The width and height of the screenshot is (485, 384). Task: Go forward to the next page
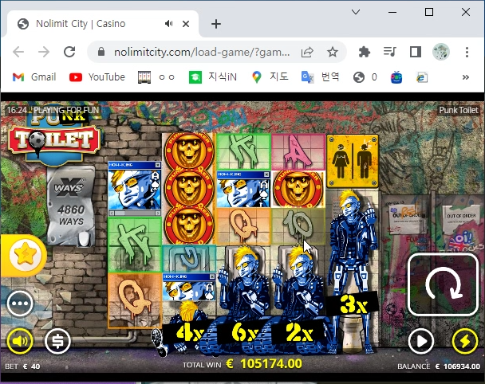coord(44,52)
